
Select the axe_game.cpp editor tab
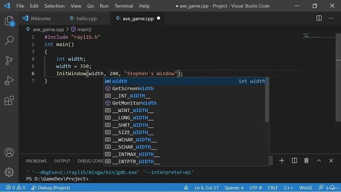coord(138,19)
